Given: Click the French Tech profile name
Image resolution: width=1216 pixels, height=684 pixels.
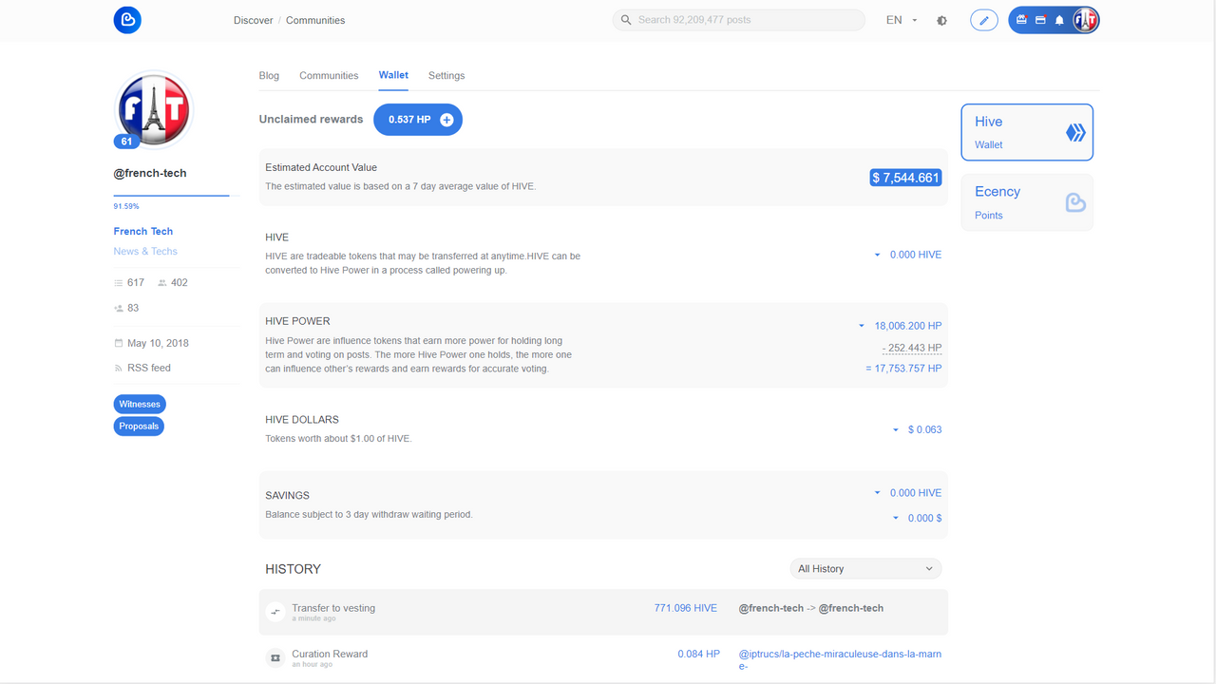Looking at the screenshot, I should pyautogui.click(x=143, y=231).
